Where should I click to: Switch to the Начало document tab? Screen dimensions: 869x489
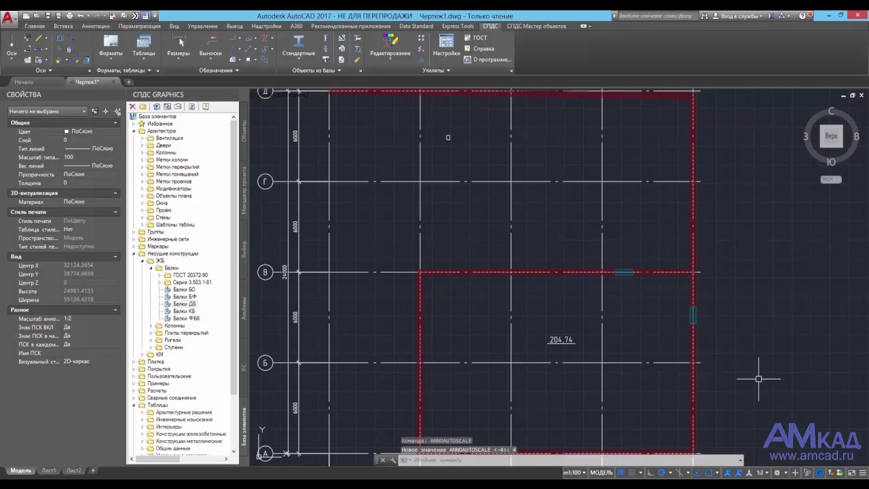(24, 82)
